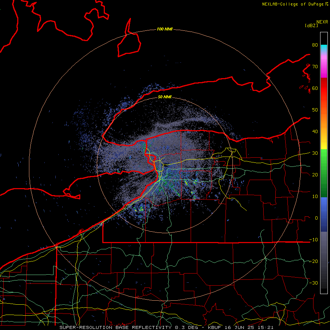The height and width of the screenshot is (330, 330).
Task: Select the 30 value on the dBZ scale
Action: (x=315, y=153)
